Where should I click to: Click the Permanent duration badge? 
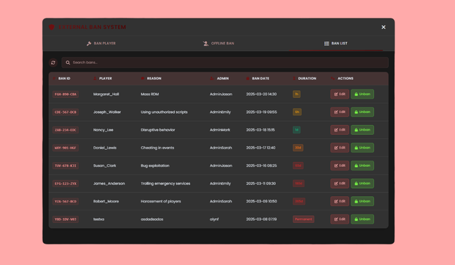(304, 220)
